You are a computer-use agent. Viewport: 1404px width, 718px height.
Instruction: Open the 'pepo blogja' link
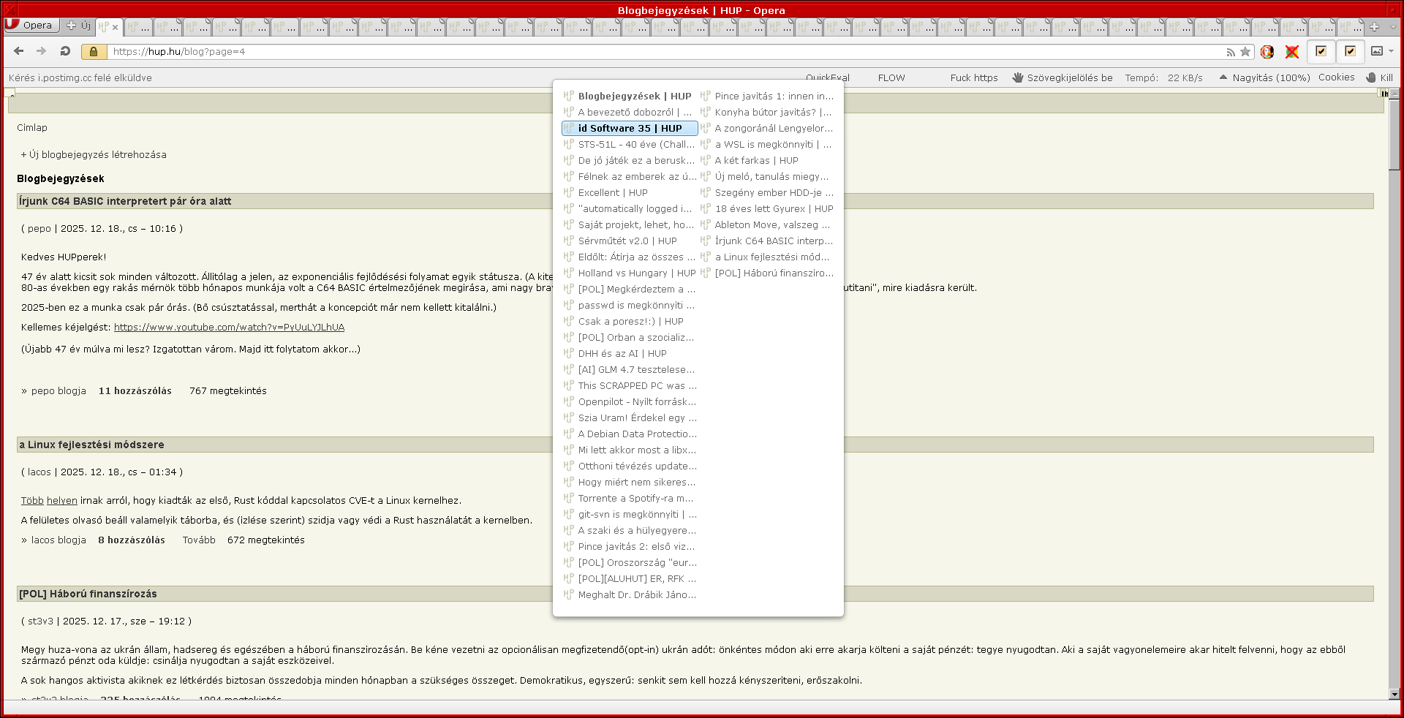click(x=58, y=391)
